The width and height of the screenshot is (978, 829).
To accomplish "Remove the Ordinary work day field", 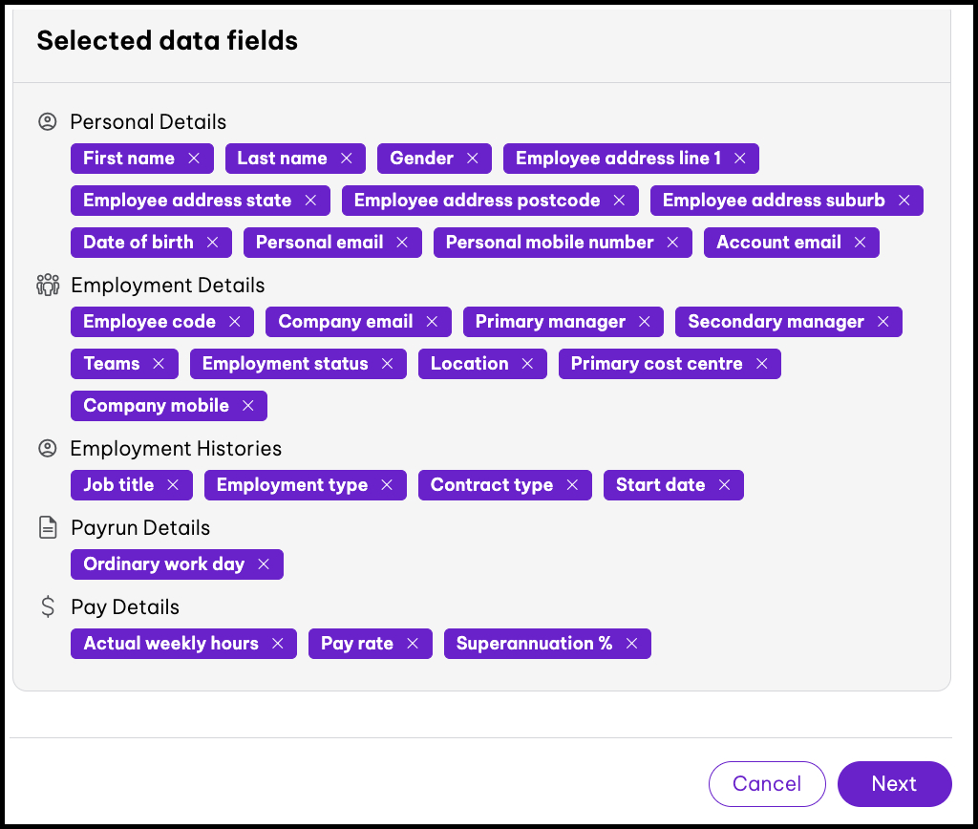I will pos(264,564).
